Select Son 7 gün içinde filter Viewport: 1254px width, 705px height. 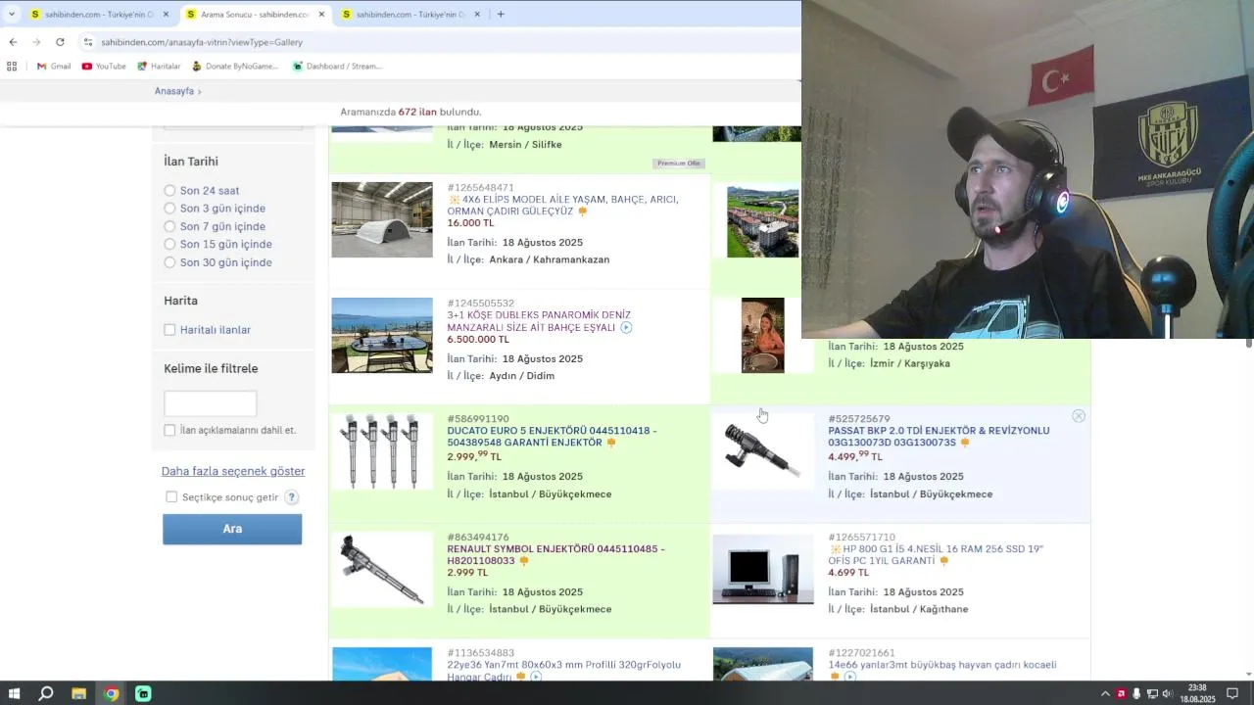(x=169, y=226)
